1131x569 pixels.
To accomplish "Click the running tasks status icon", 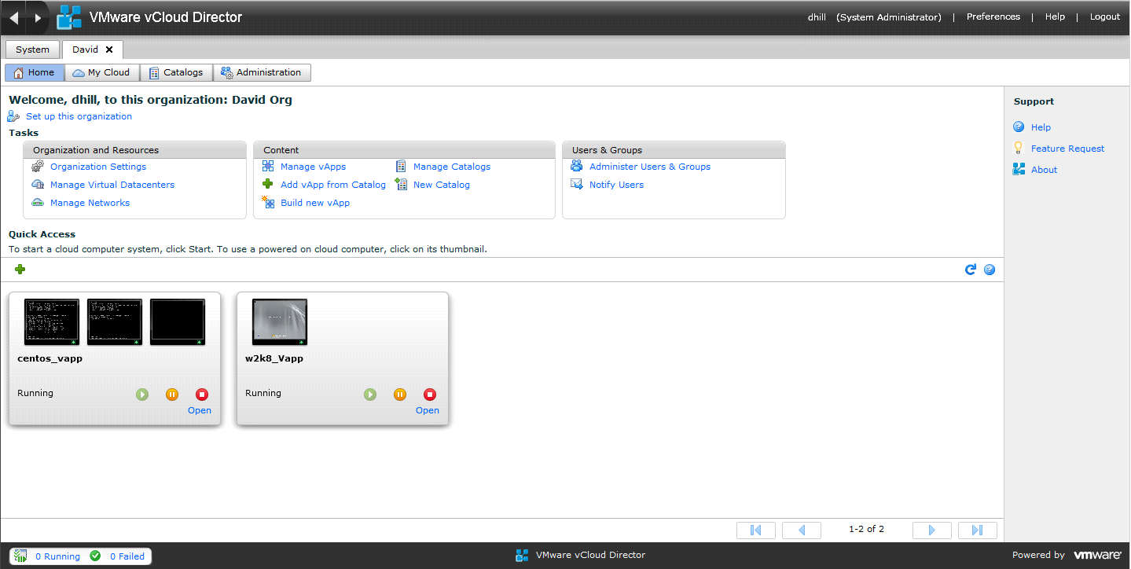I will [22, 556].
